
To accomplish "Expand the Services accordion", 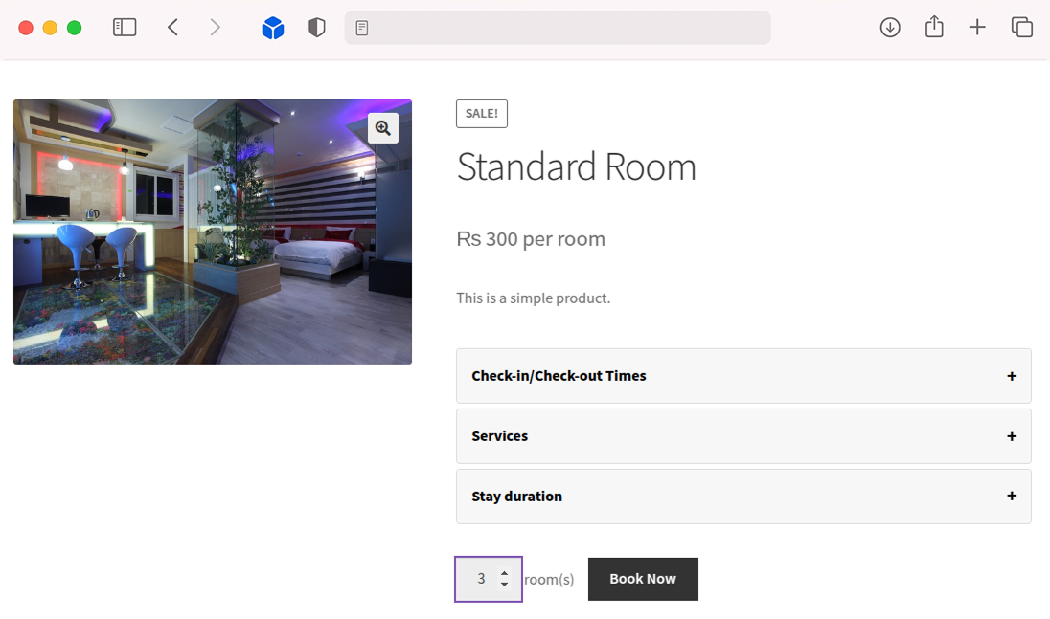I will click(x=743, y=436).
